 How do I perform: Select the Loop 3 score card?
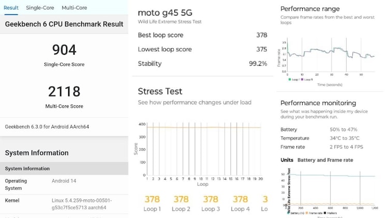pos(211,204)
